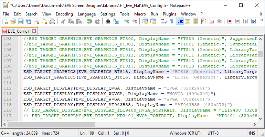This screenshot has width=265, height=137.
Task: Copy the selection using the toolbar Copy icon
Action: 71,21
